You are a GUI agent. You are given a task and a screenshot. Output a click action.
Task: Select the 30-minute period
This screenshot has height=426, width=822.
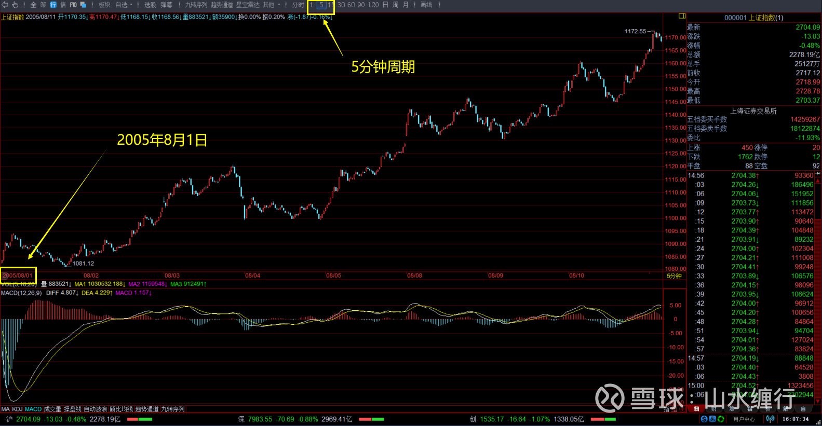click(x=341, y=5)
